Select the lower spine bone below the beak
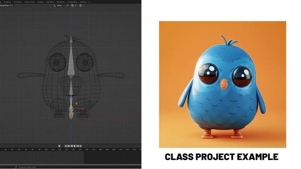 71,86
